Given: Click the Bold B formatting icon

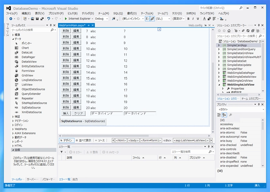Looking at the screenshot, I should point(188,19).
